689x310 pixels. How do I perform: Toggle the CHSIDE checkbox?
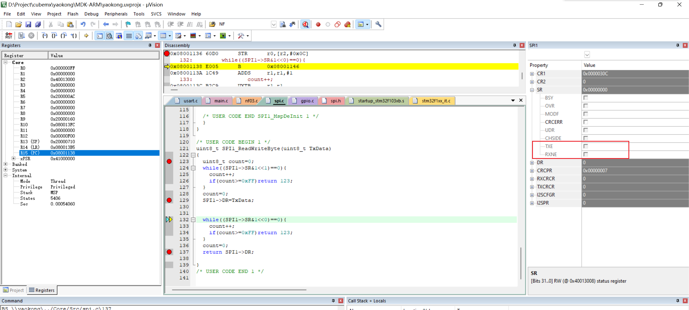[x=586, y=138]
